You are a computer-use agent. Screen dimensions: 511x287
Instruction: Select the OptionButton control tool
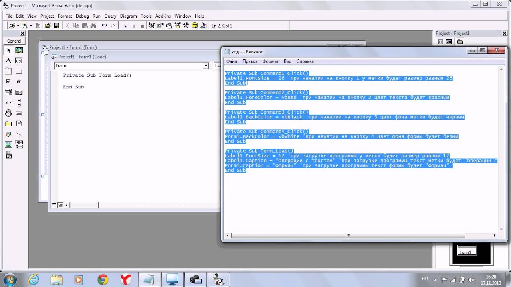coord(19,82)
